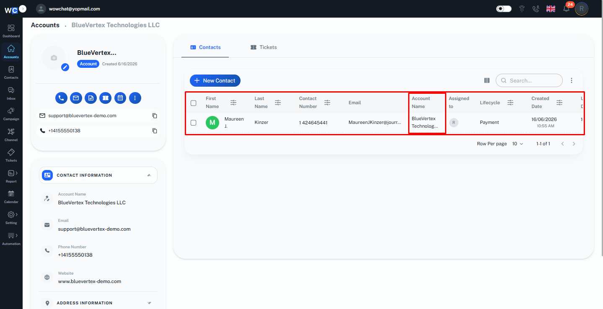
Task: Open Dashboard from the sidebar
Action: coord(11,31)
